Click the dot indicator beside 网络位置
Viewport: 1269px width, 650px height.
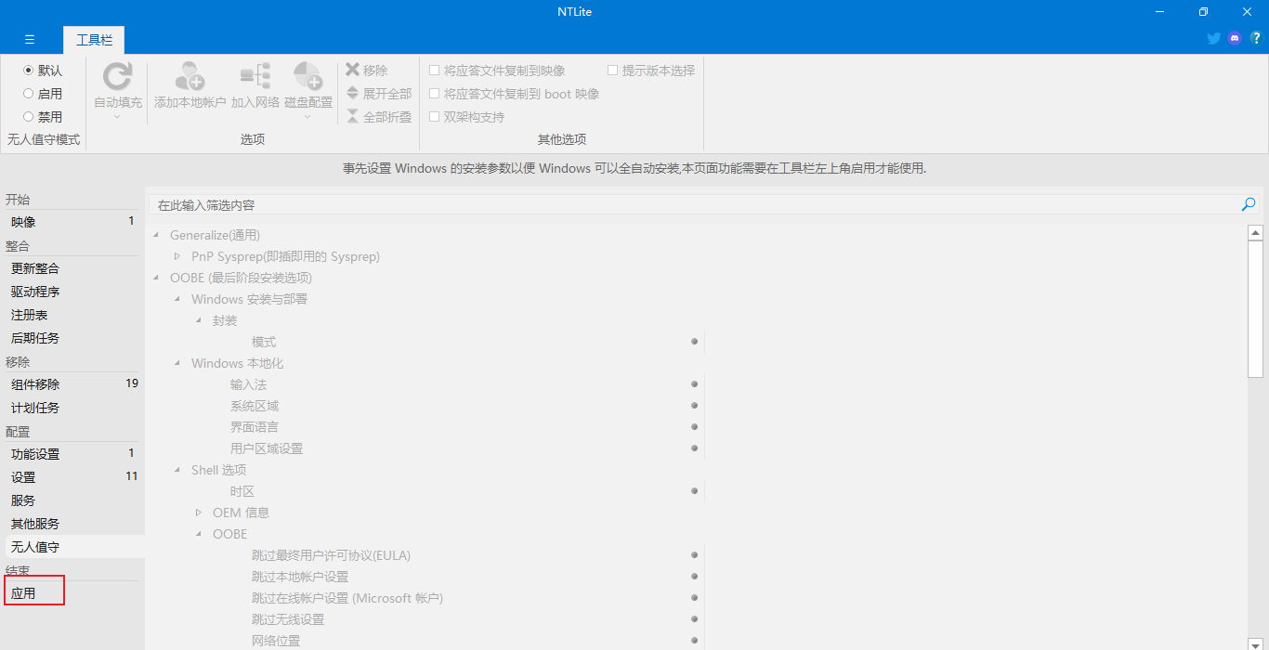click(x=694, y=641)
